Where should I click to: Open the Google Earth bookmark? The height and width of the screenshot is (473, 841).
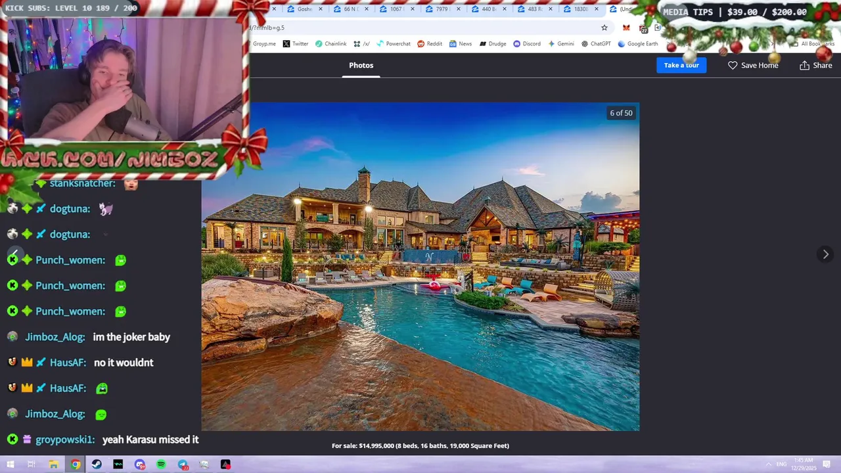click(638, 44)
